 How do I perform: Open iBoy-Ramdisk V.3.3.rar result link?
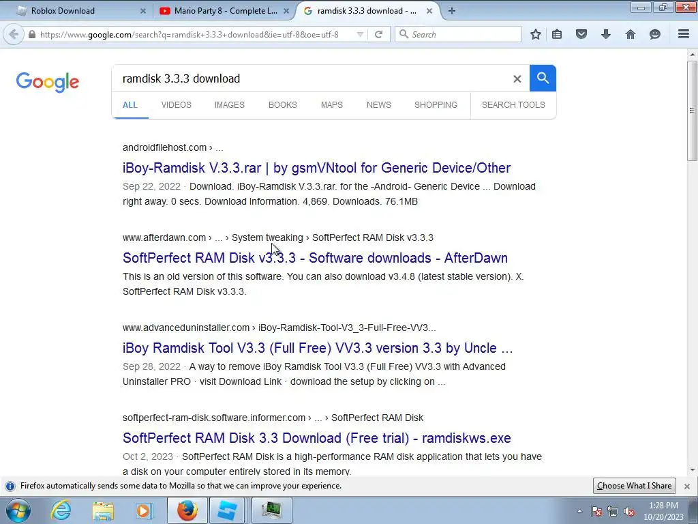tap(316, 168)
